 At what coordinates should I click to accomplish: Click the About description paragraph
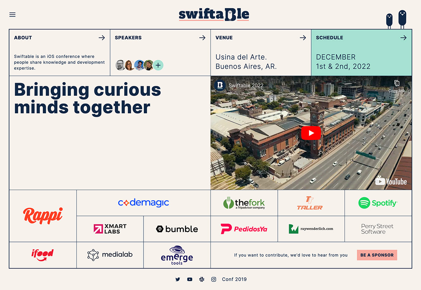tap(60, 62)
